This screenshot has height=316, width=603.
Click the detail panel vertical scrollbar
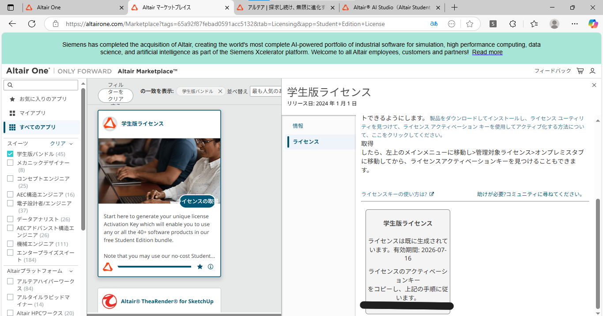tap(598, 253)
